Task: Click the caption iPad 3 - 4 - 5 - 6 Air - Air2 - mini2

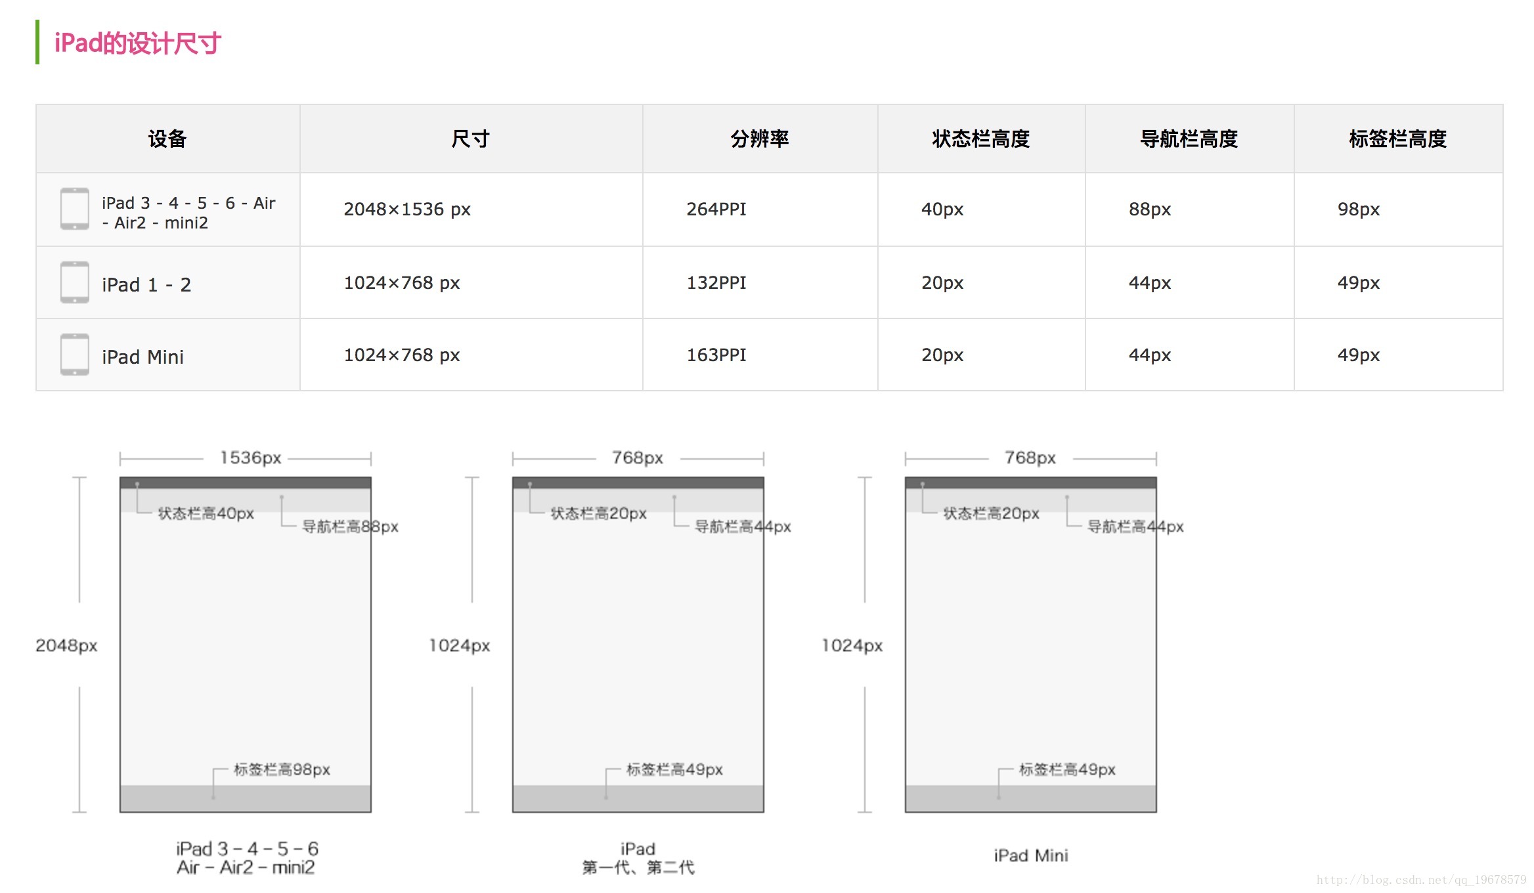Action: pyautogui.click(x=246, y=858)
